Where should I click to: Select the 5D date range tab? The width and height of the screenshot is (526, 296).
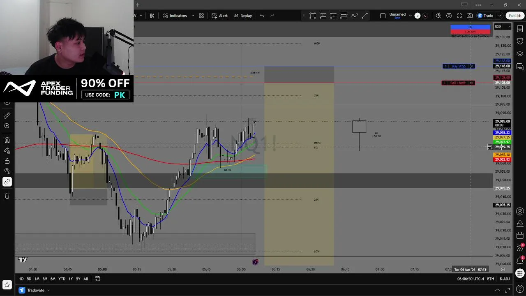point(29,279)
